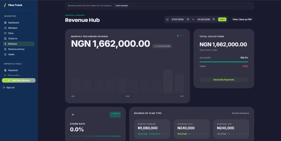
Task: Click the Monthly Premium share progress bar
Action: coord(157,134)
